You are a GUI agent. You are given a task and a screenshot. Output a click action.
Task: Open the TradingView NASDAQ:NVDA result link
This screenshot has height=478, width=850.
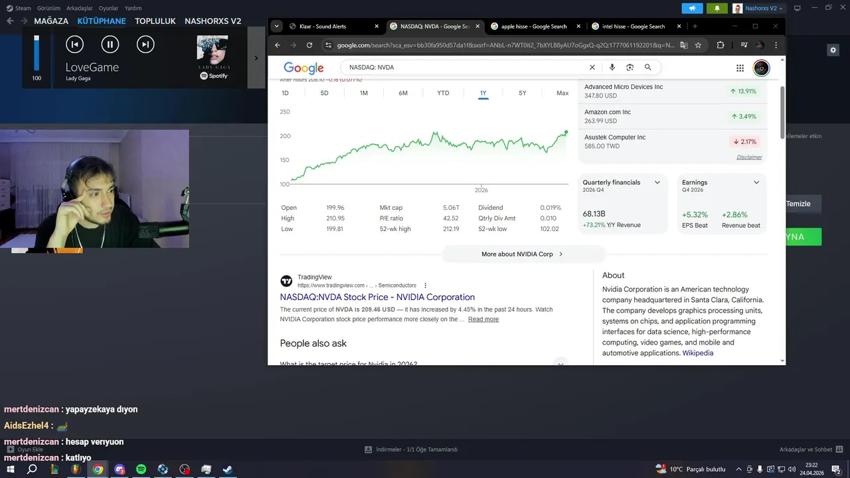[x=377, y=297]
